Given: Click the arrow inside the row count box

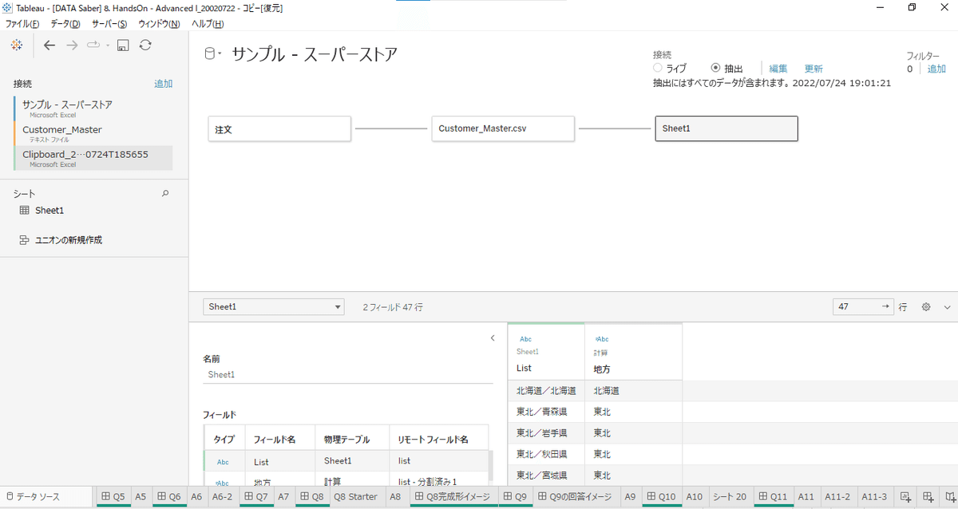Looking at the screenshot, I should [885, 306].
